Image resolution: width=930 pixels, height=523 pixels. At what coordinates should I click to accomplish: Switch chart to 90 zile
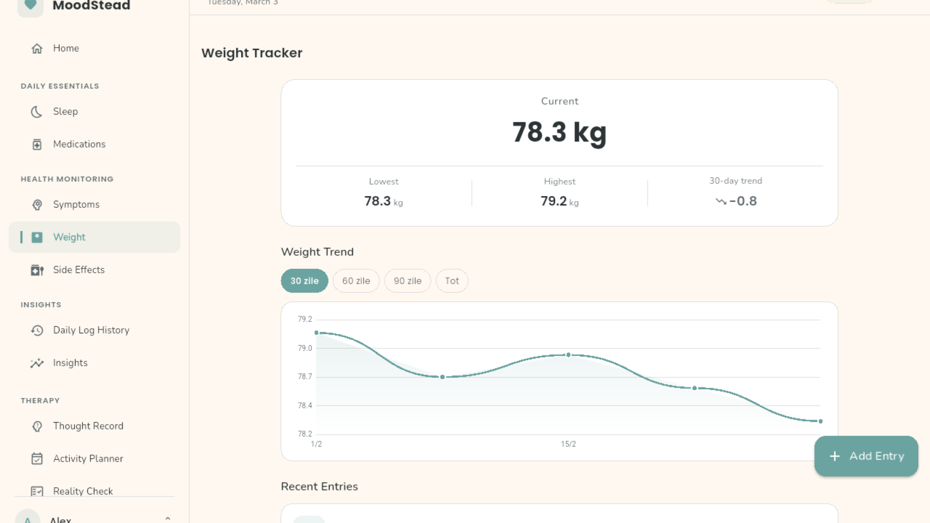(407, 281)
